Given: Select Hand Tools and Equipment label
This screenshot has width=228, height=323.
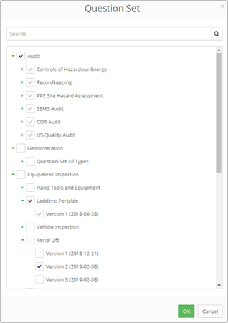Looking at the screenshot, I should click(69, 188).
